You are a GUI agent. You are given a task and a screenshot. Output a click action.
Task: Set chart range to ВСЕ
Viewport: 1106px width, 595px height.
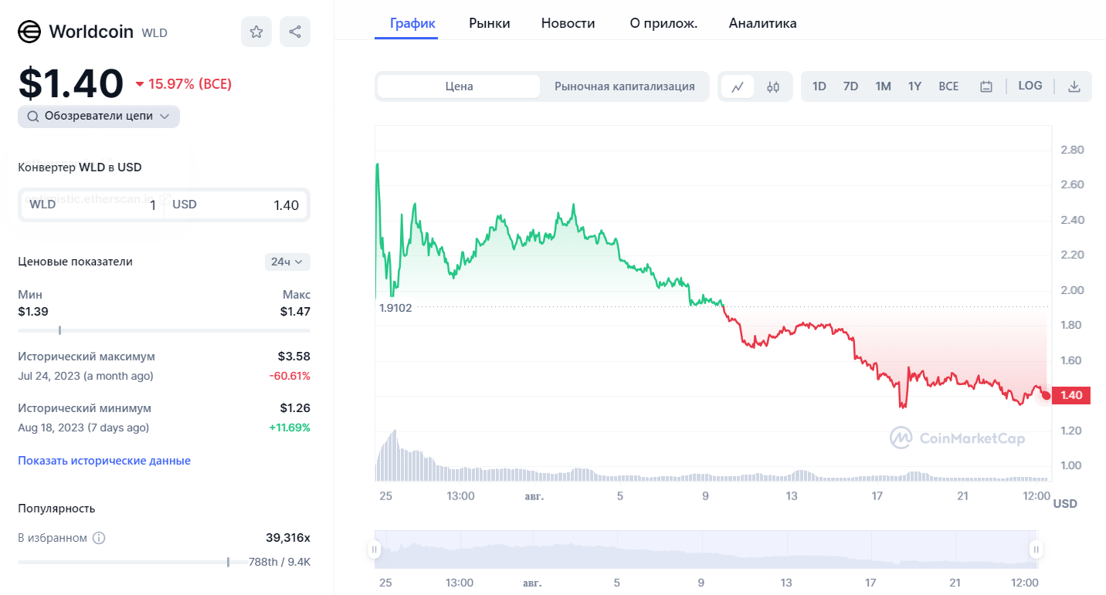[x=948, y=86]
